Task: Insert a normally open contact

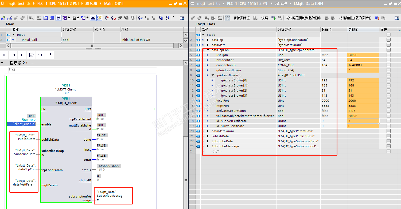Action: coord(4,55)
